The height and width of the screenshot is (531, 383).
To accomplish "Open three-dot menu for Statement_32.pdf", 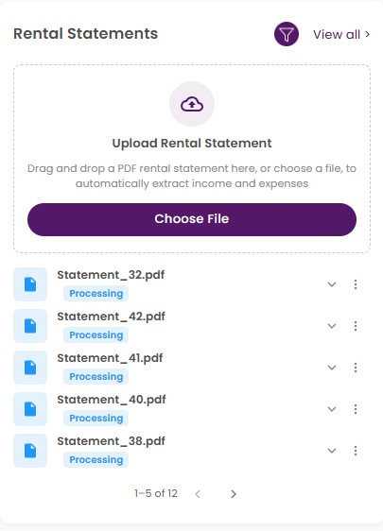I will [x=356, y=284].
